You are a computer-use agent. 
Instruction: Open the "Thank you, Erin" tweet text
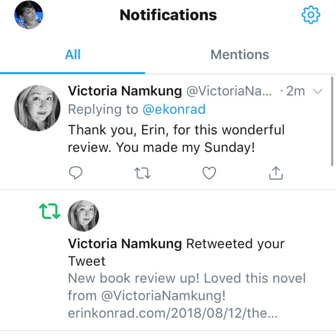176,138
